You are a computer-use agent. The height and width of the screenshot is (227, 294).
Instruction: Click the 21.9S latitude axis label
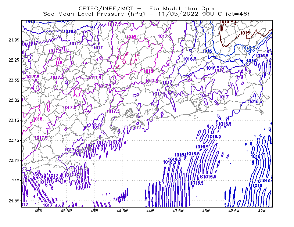pyautogui.click(x=14, y=40)
